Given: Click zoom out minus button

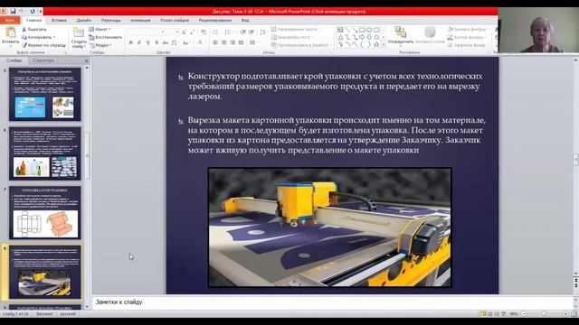Looking at the screenshot, I should tap(523, 314).
